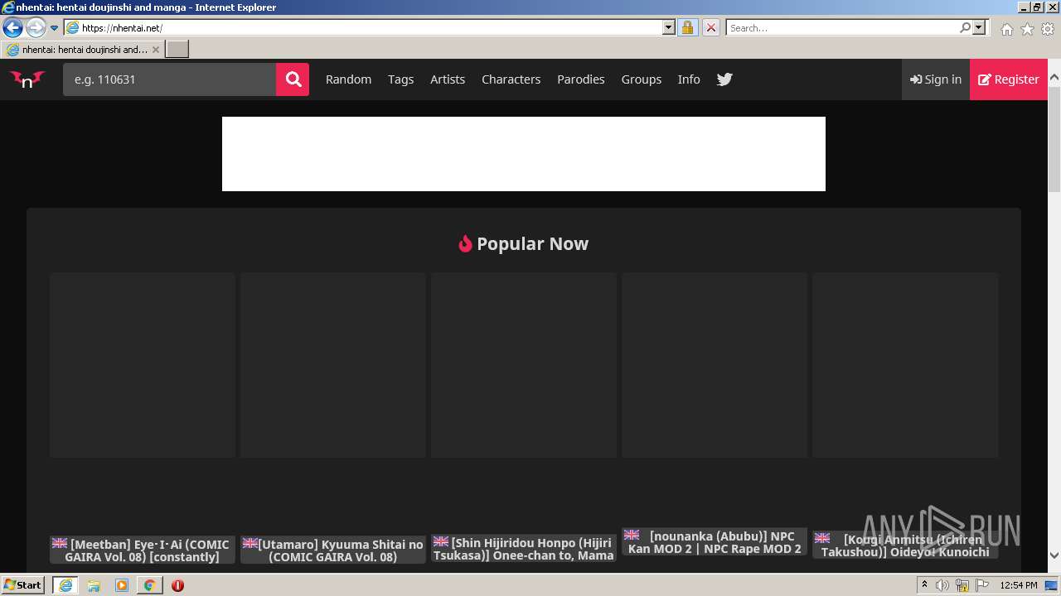Click the pink Register button
The width and height of the screenshot is (1061, 596).
coord(1009,79)
